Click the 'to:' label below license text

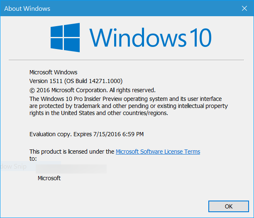pyautogui.click(x=33, y=158)
